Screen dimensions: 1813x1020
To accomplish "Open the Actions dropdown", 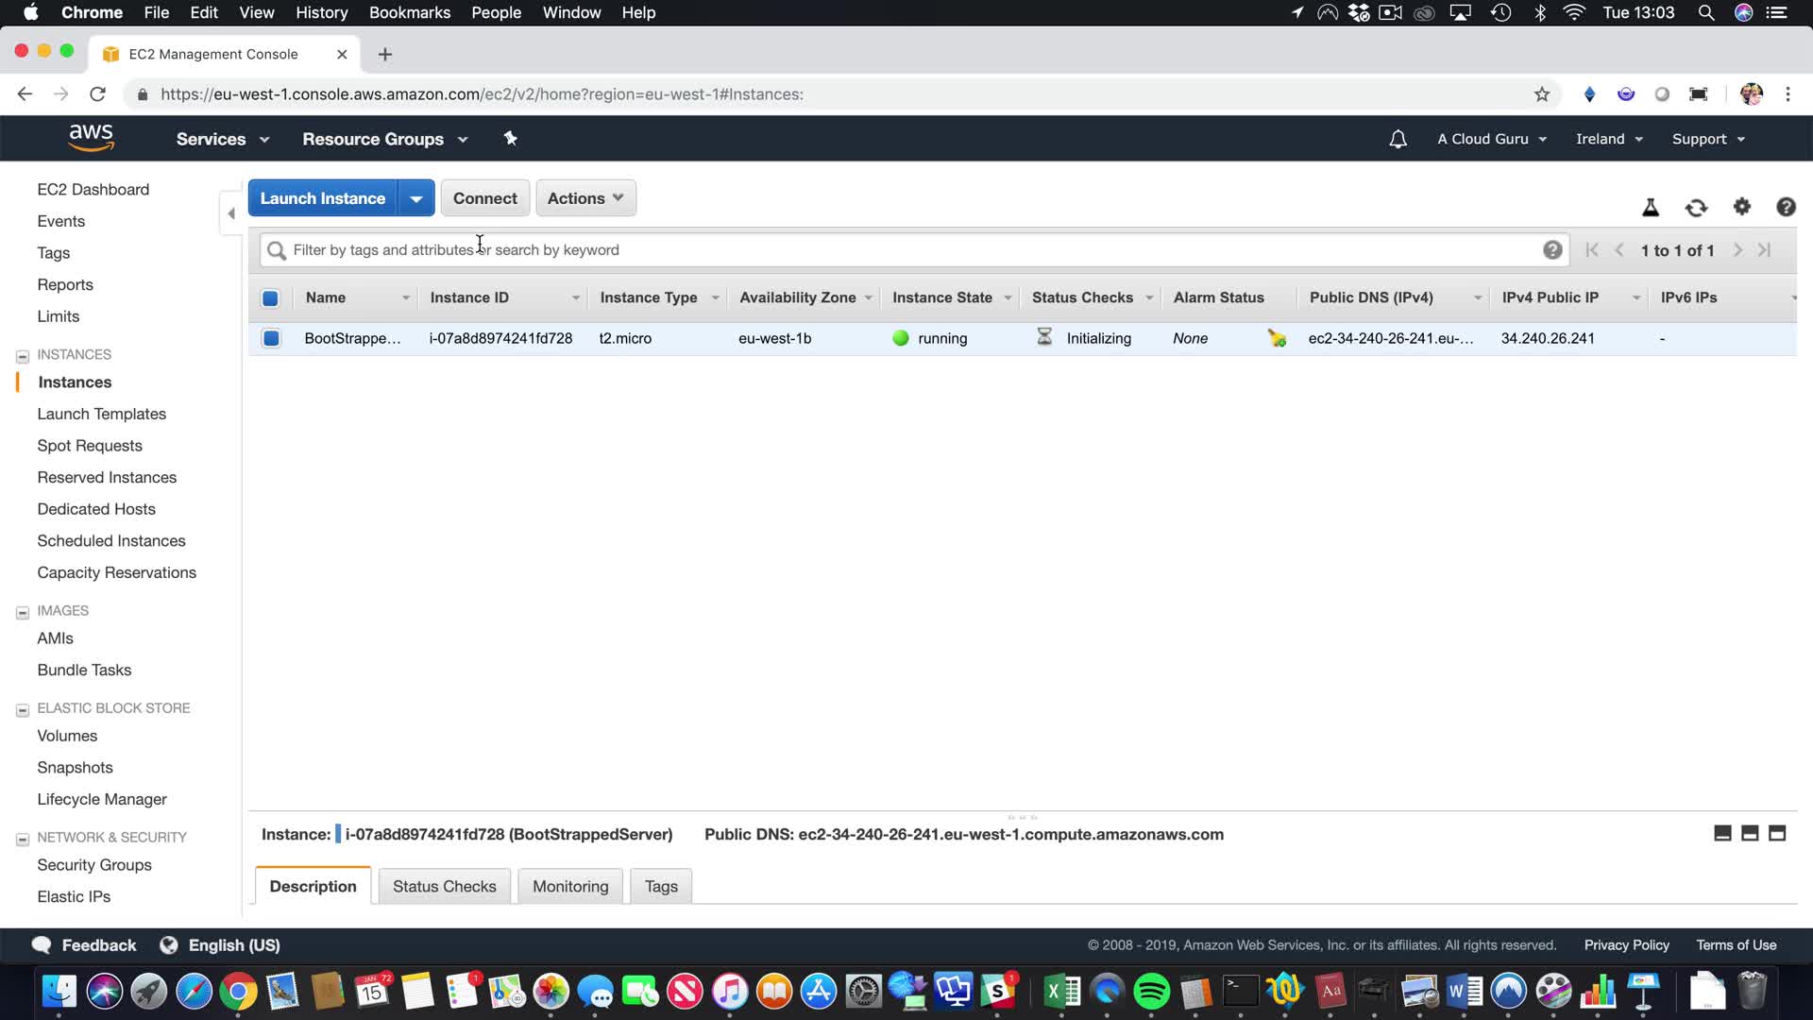I will coord(585,198).
